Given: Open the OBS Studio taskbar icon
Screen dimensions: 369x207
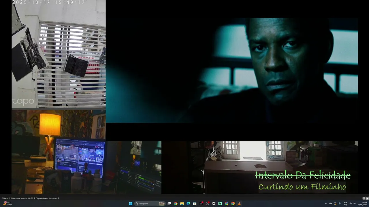Looking at the screenshot, I should [x=208, y=204].
